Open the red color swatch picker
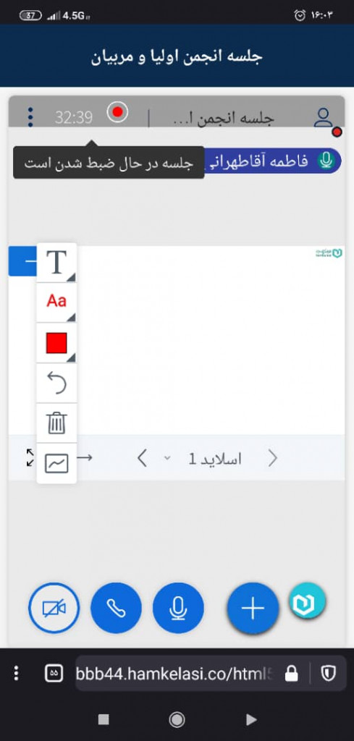This screenshot has width=354, height=741. pyautogui.click(x=56, y=342)
